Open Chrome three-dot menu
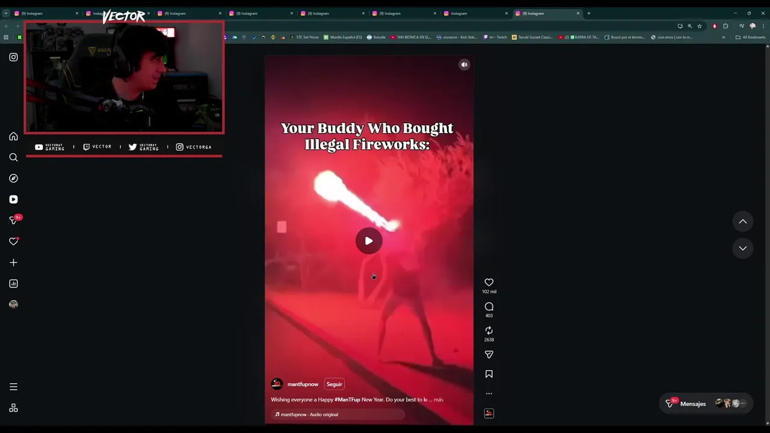The width and height of the screenshot is (770, 433). click(763, 26)
